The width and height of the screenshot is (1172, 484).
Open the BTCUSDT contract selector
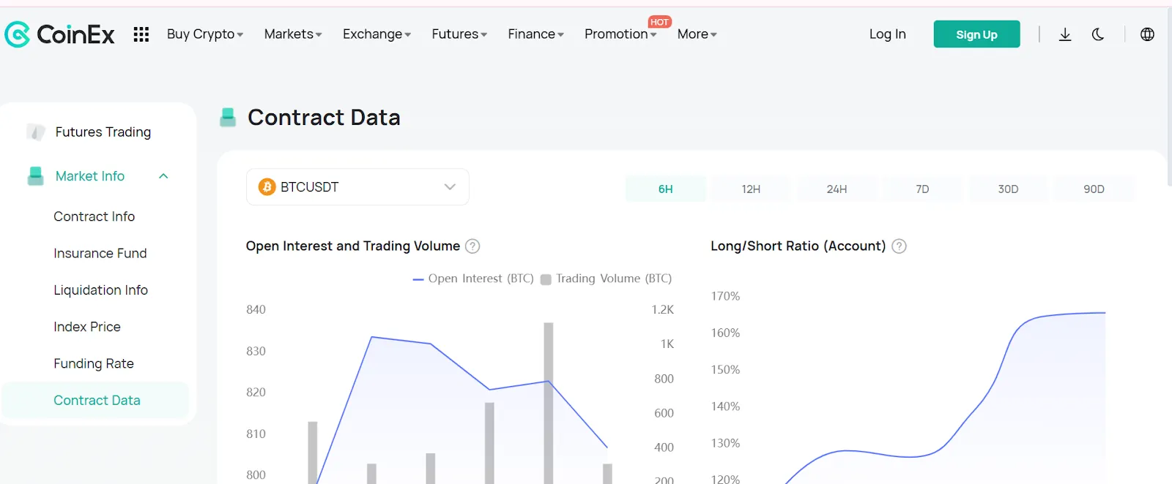coord(357,187)
